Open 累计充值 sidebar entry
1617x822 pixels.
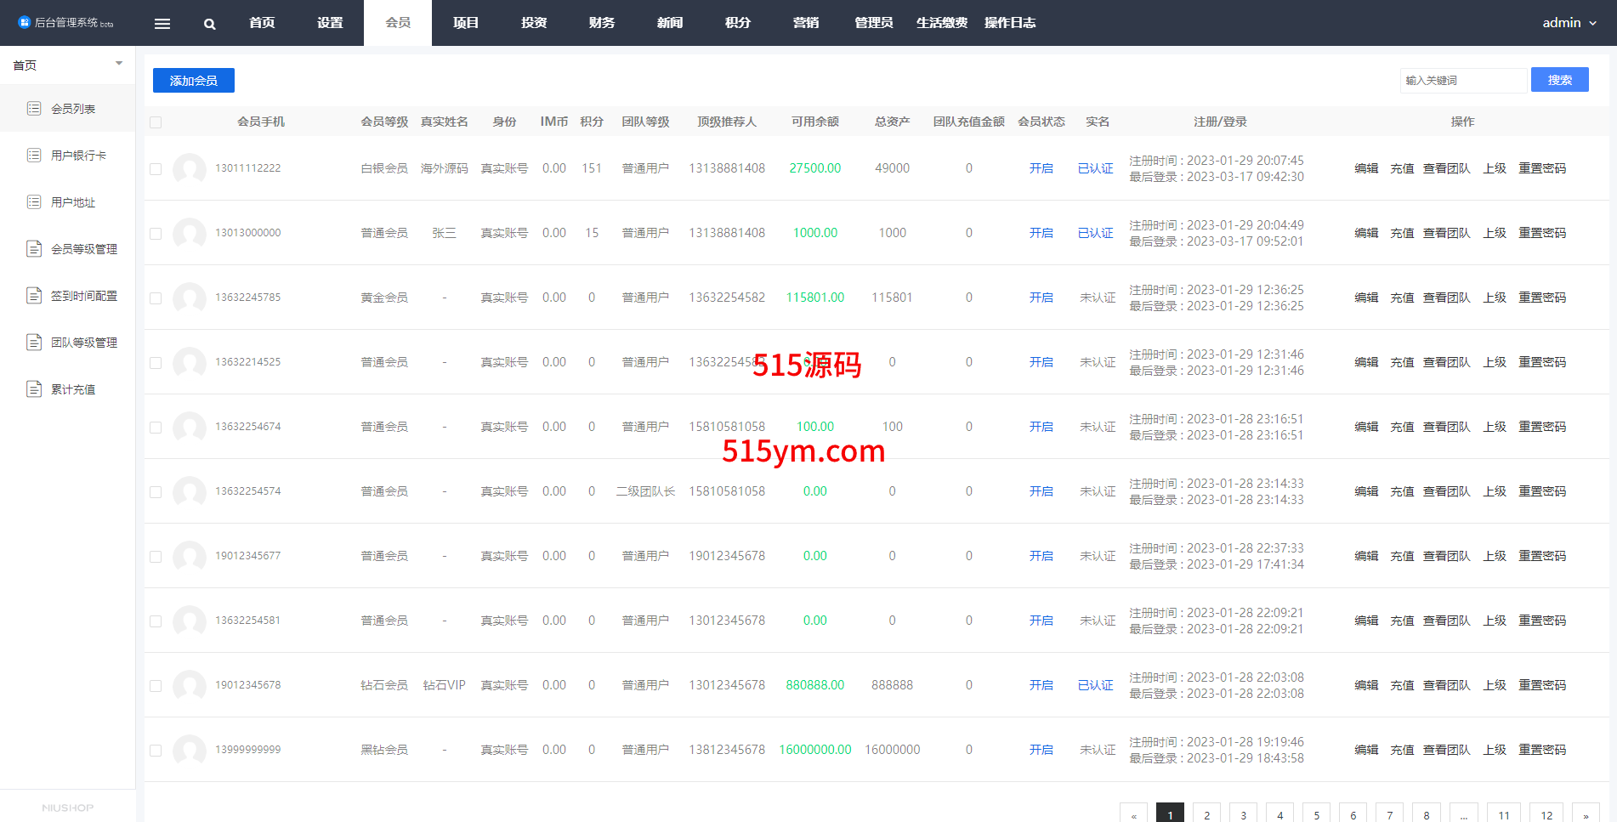(73, 389)
